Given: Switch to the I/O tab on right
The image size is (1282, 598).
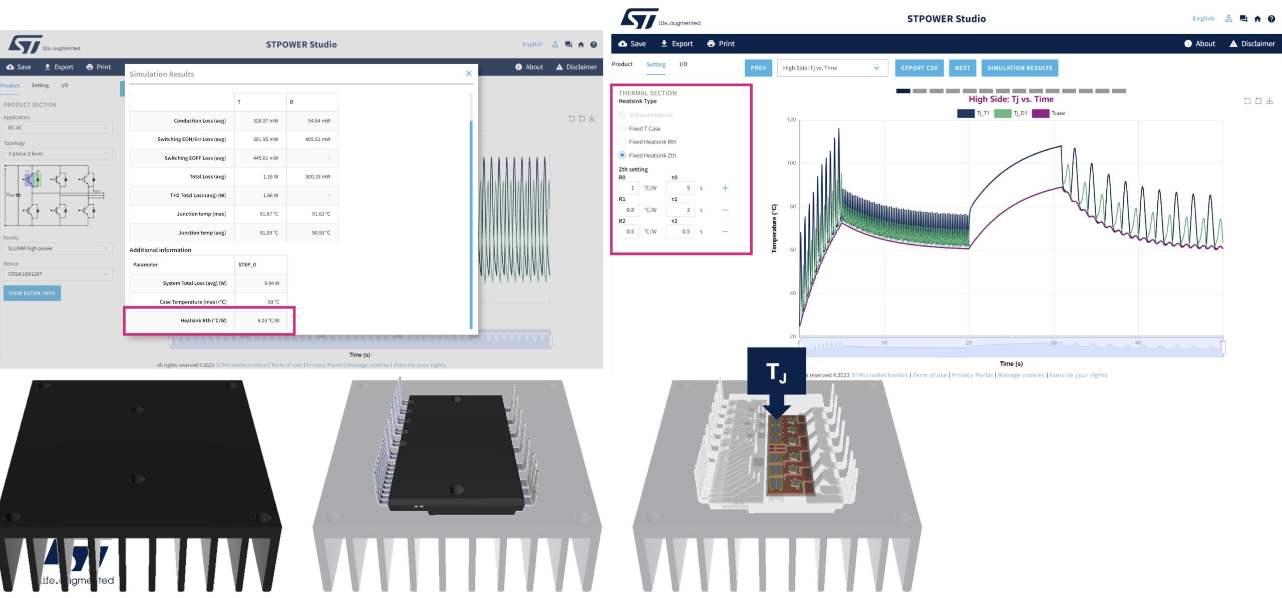Looking at the screenshot, I should (x=683, y=64).
